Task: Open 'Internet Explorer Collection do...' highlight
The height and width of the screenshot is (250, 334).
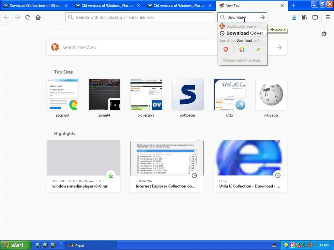Action: point(167,166)
